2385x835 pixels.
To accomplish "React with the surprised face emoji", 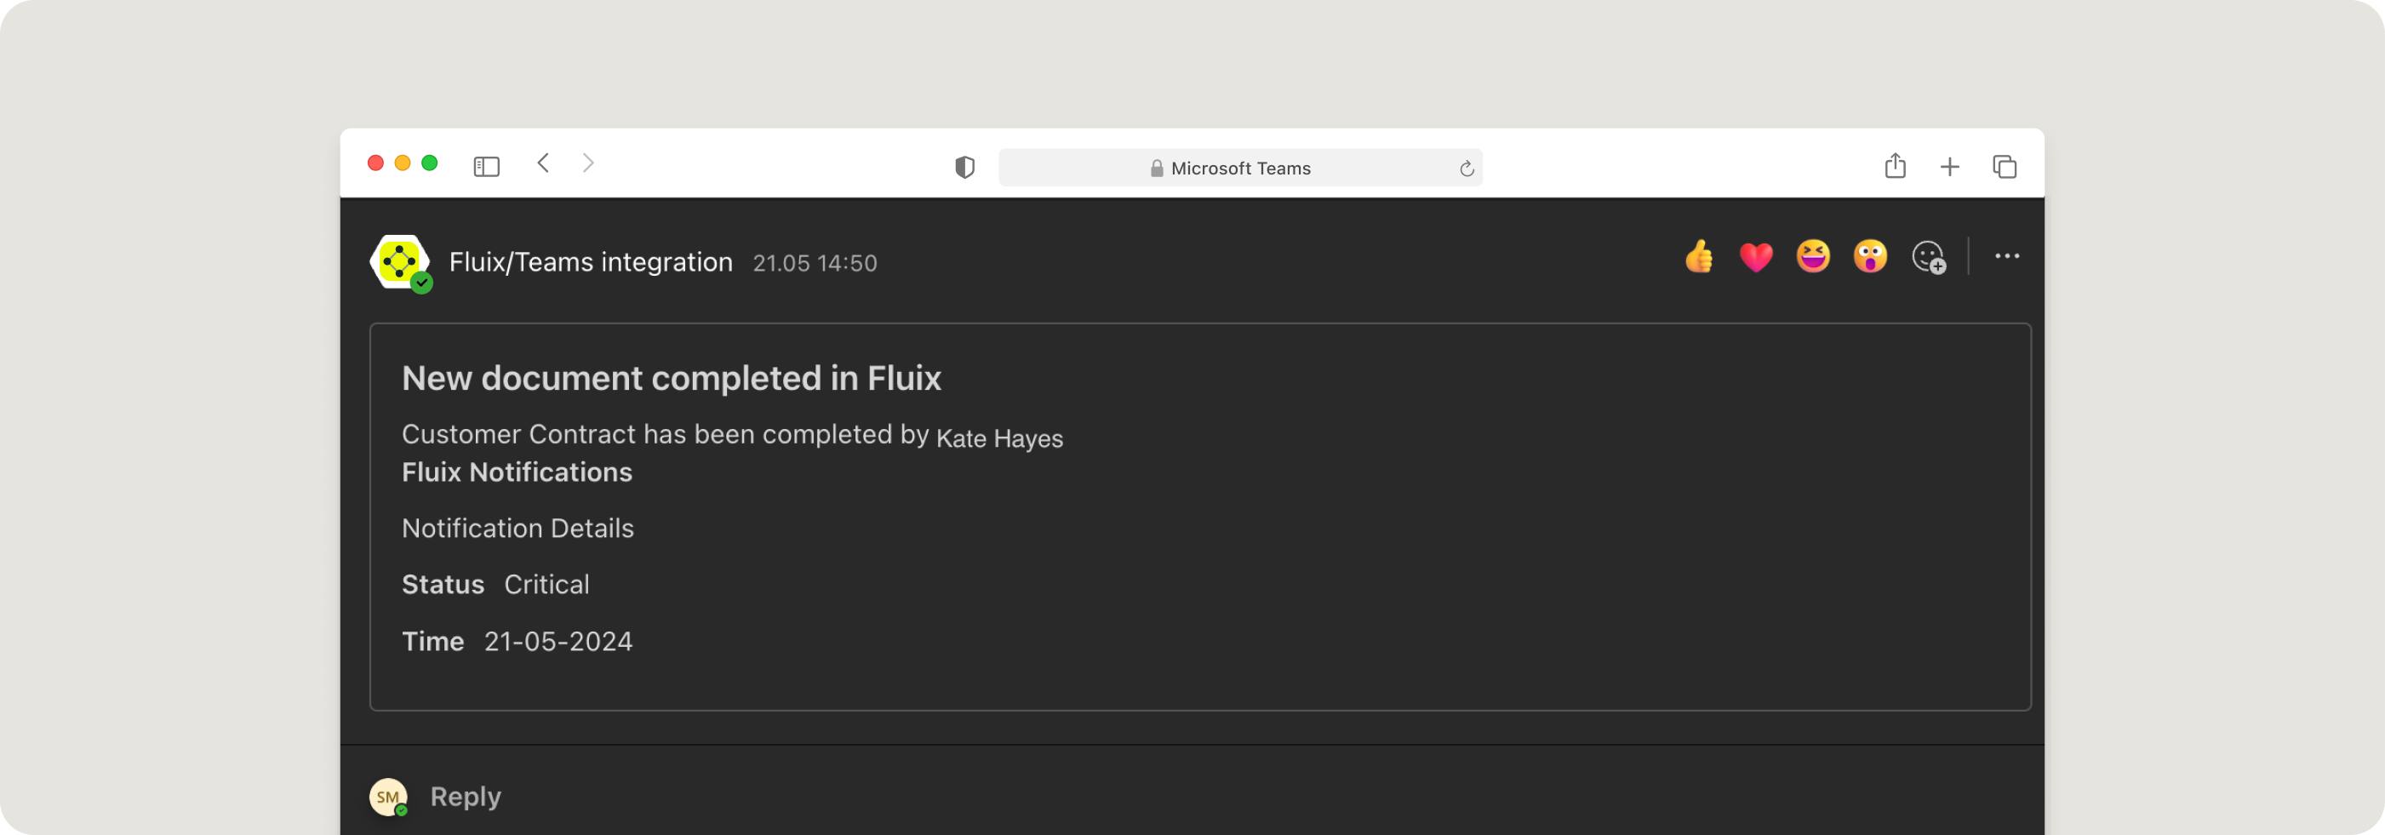I will click(x=1869, y=256).
